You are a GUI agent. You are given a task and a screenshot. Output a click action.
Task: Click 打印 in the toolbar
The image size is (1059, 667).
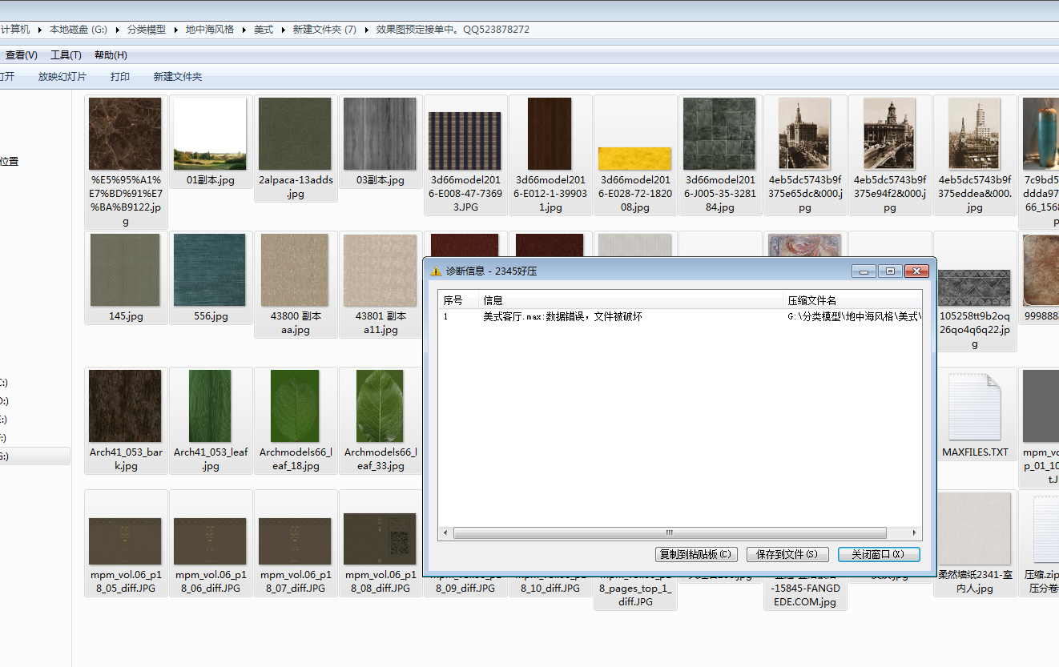tap(120, 77)
